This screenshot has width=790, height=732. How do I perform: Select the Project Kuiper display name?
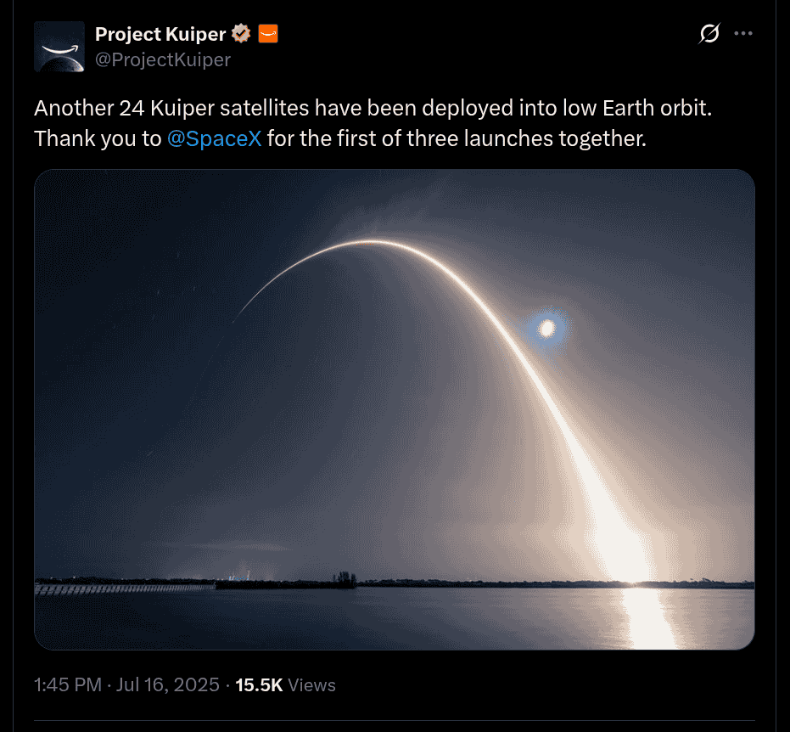pyautogui.click(x=160, y=33)
